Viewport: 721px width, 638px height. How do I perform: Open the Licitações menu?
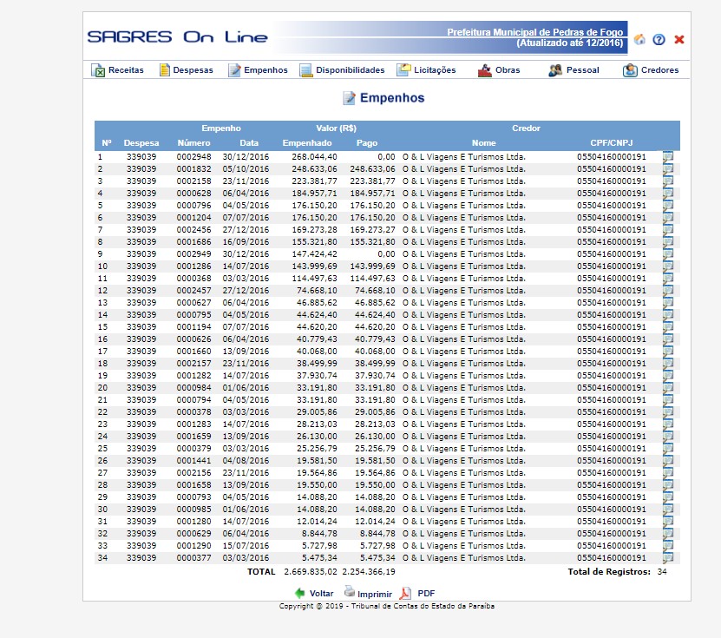coord(435,70)
